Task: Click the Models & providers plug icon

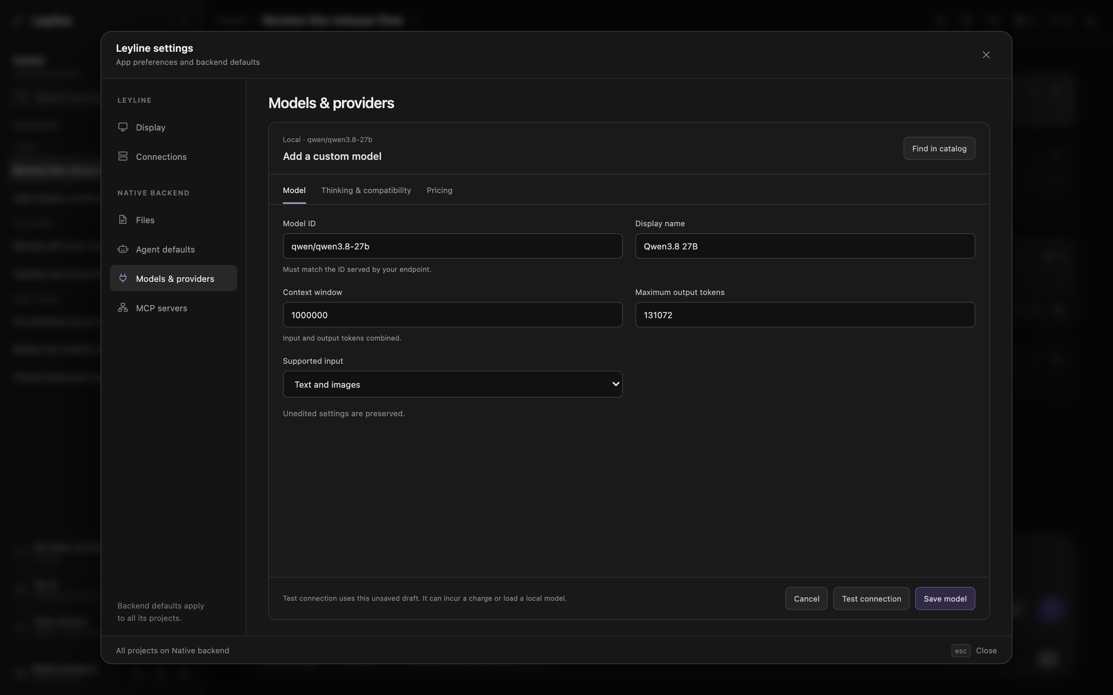Action: [123, 278]
